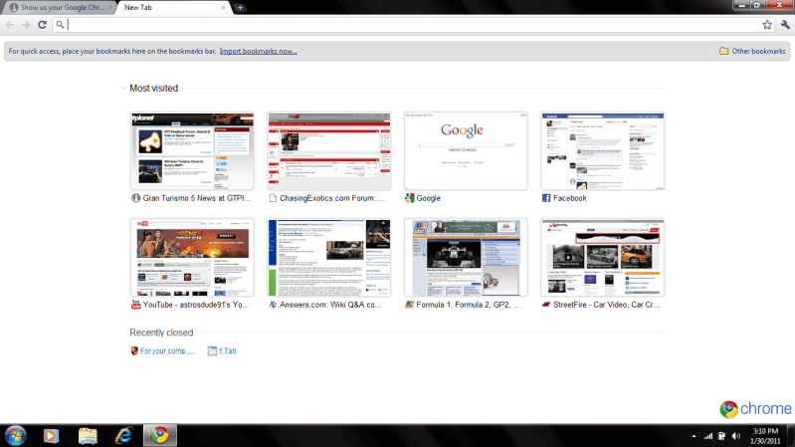Open the Windows Start menu
Image resolution: width=795 pixels, height=447 pixels.
[16, 436]
